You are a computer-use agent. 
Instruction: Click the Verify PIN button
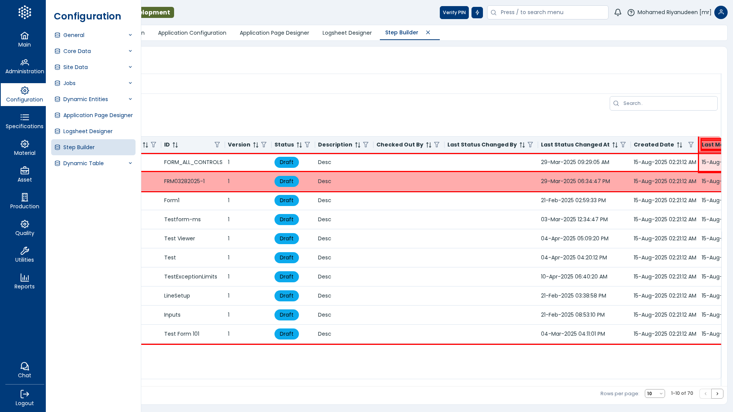(x=454, y=13)
